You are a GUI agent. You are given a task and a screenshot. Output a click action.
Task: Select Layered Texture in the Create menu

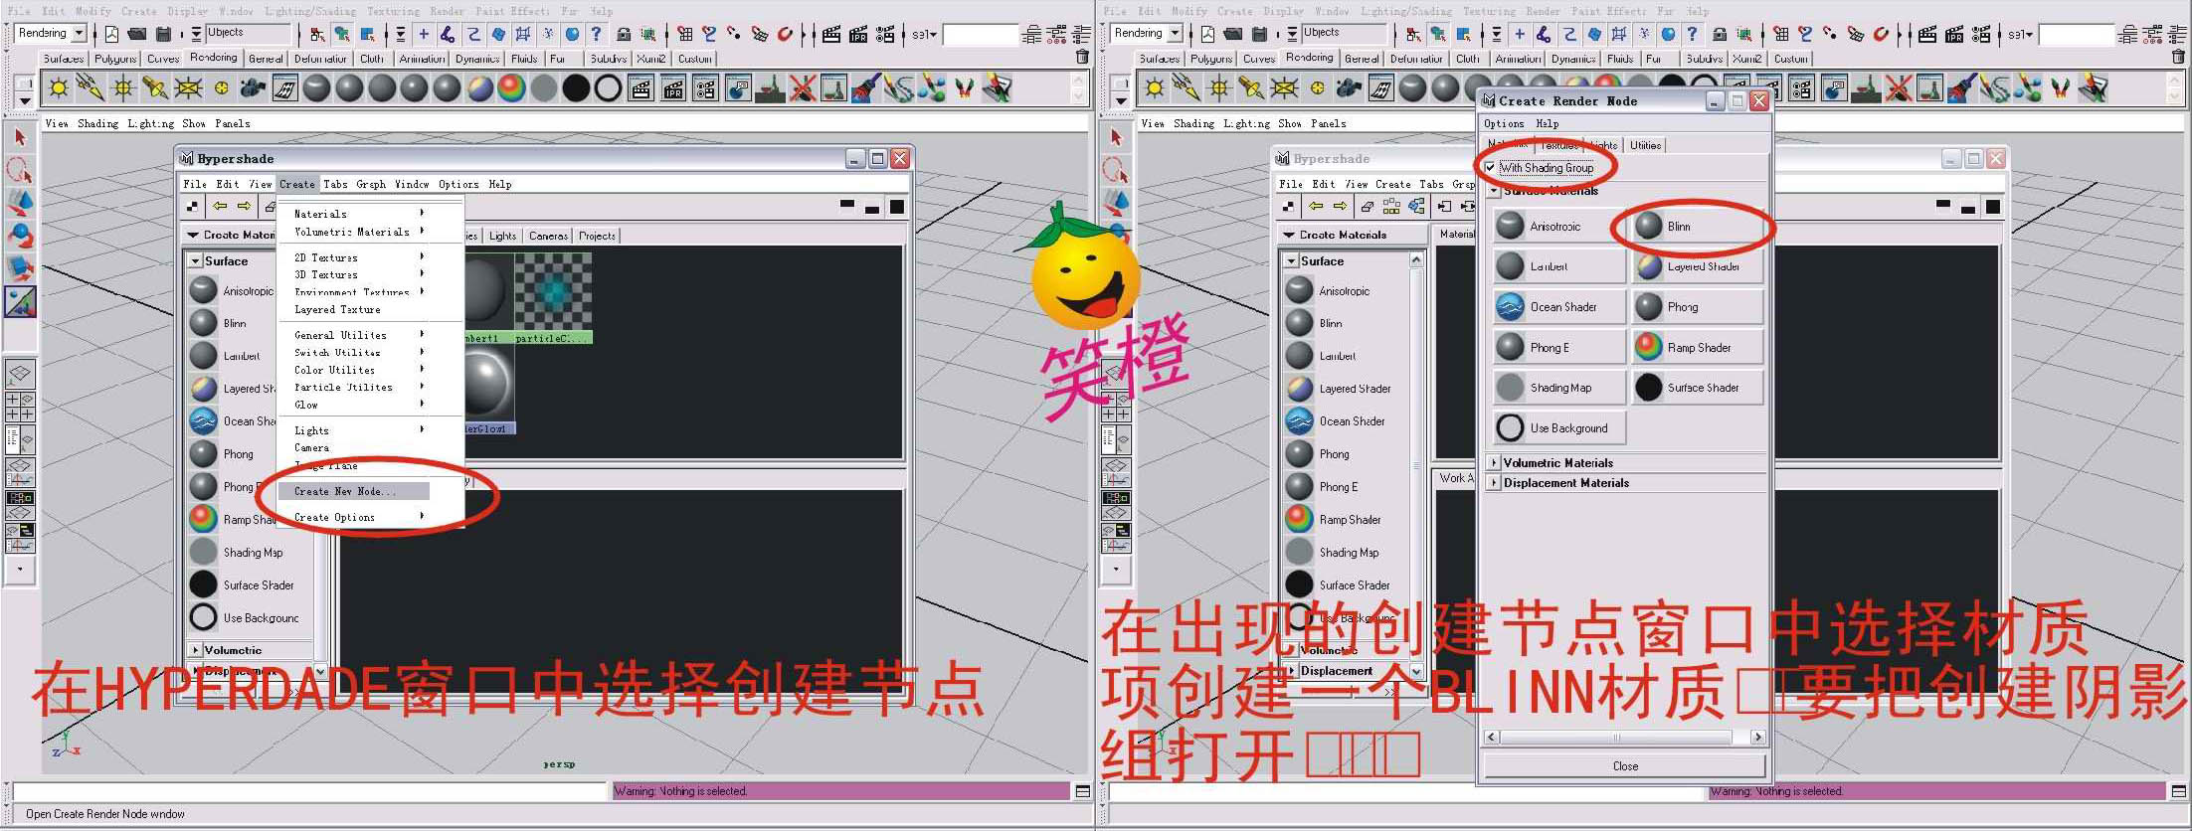point(337,309)
